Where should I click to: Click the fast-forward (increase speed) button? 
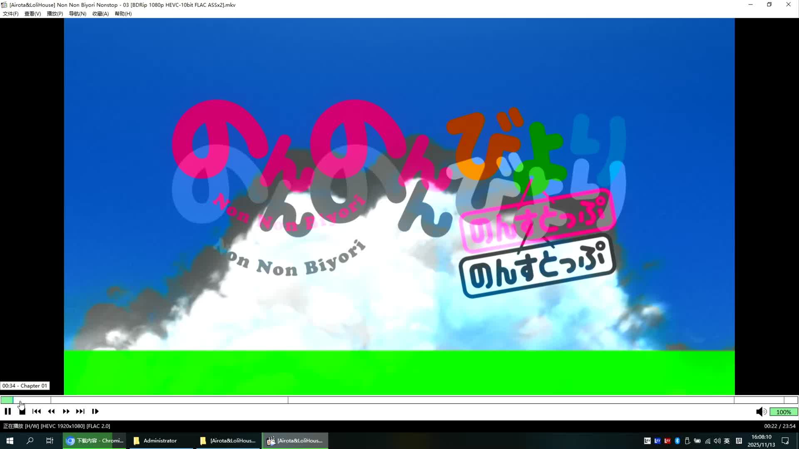66,412
